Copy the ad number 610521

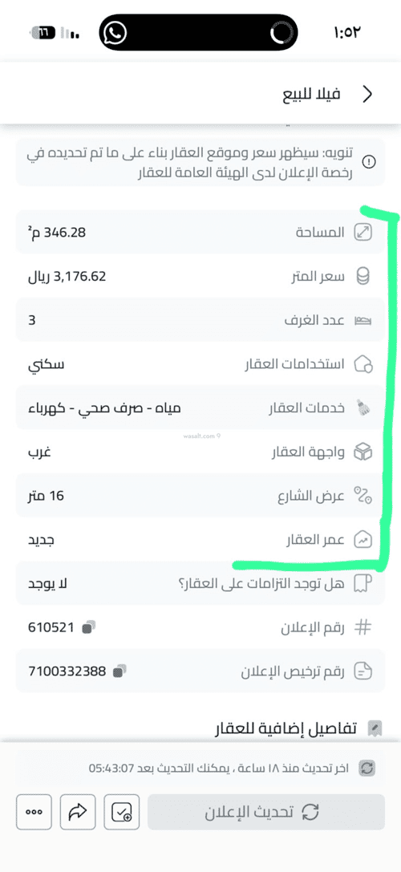[88, 628]
